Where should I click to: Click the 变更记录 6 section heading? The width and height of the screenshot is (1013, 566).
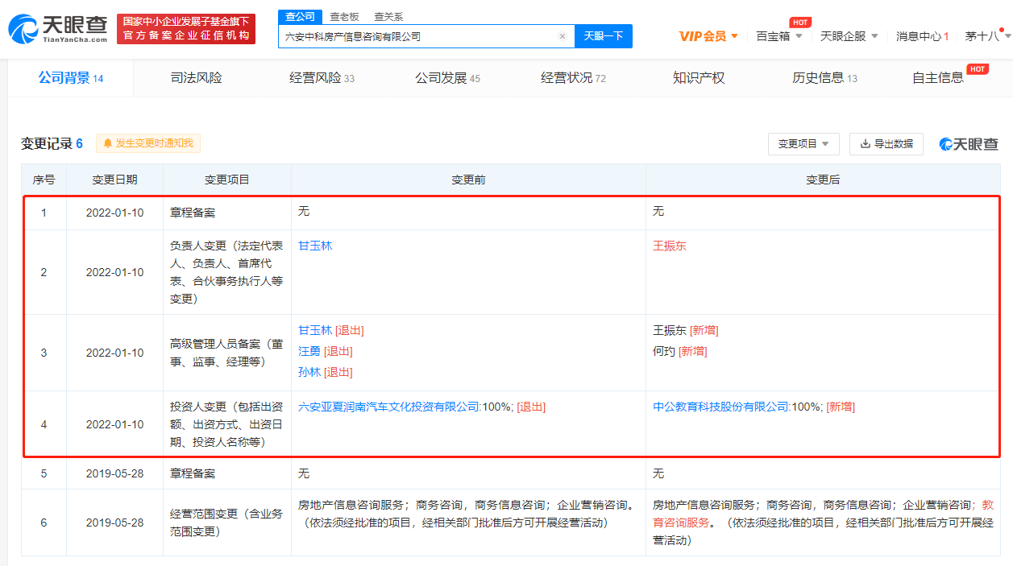coord(52,143)
